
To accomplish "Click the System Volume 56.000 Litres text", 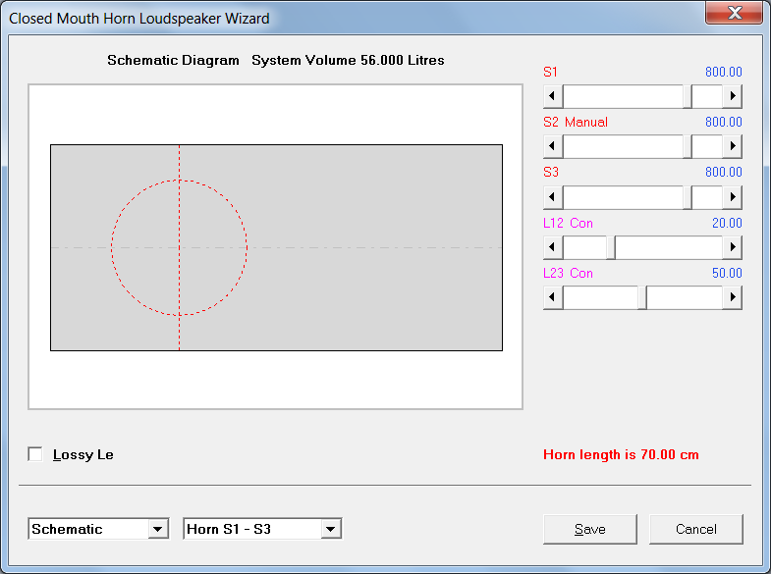I will tap(348, 61).
